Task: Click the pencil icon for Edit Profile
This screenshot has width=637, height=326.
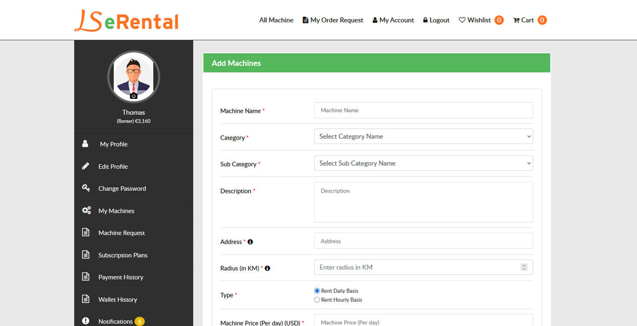Action: pyautogui.click(x=86, y=166)
